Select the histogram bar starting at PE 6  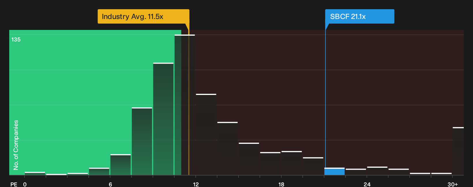121,165
